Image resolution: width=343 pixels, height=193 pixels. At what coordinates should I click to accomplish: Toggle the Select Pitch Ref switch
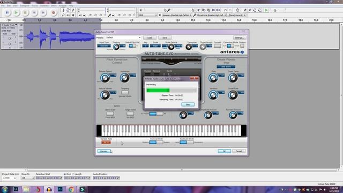click(x=132, y=46)
